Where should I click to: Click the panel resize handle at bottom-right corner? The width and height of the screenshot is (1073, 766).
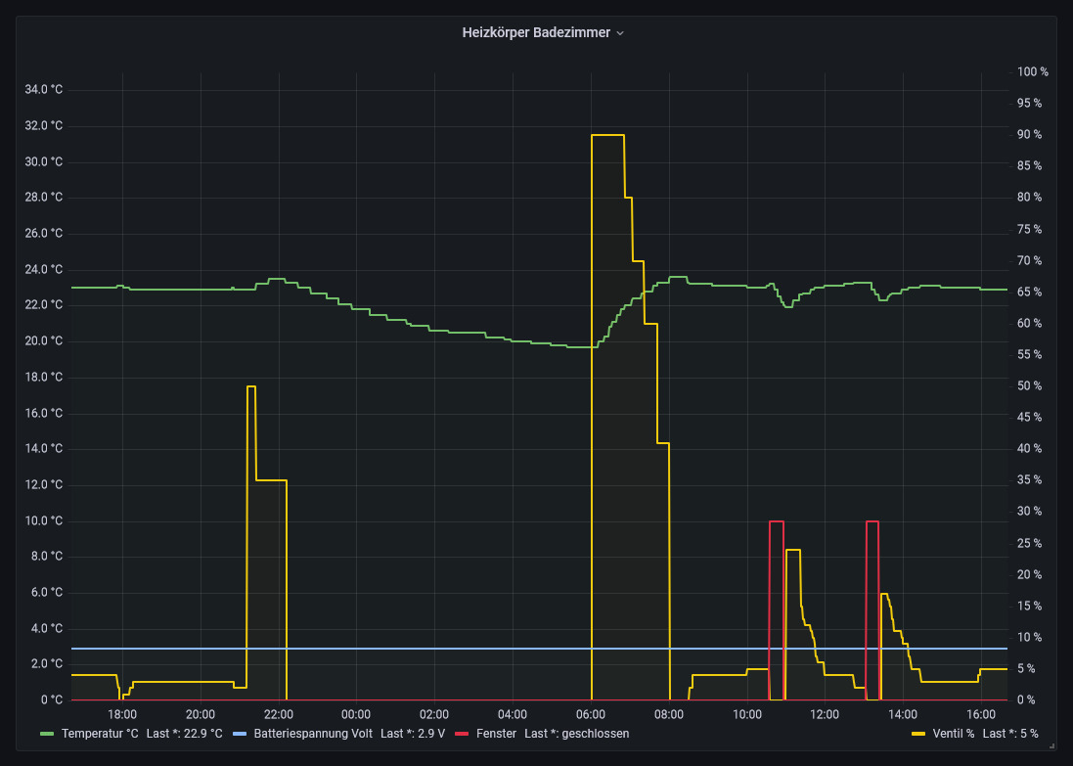click(x=1052, y=745)
